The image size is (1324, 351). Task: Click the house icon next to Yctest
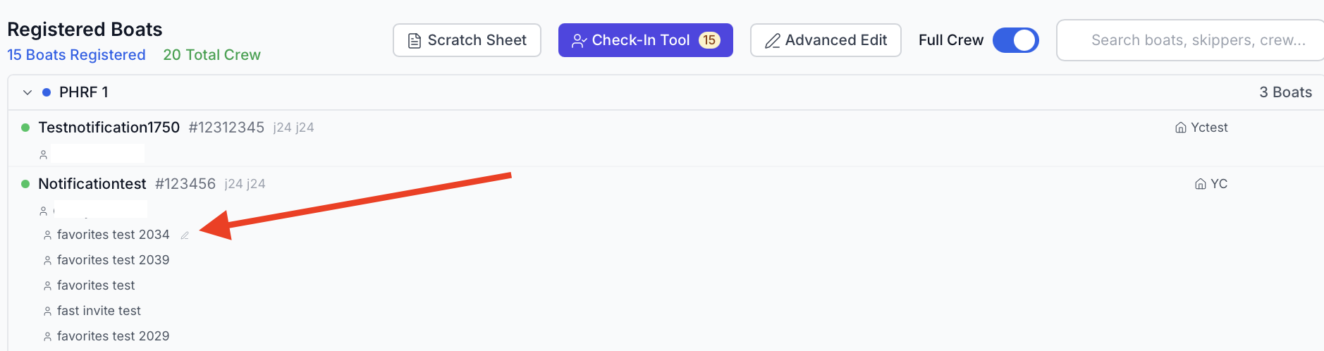pos(1180,128)
